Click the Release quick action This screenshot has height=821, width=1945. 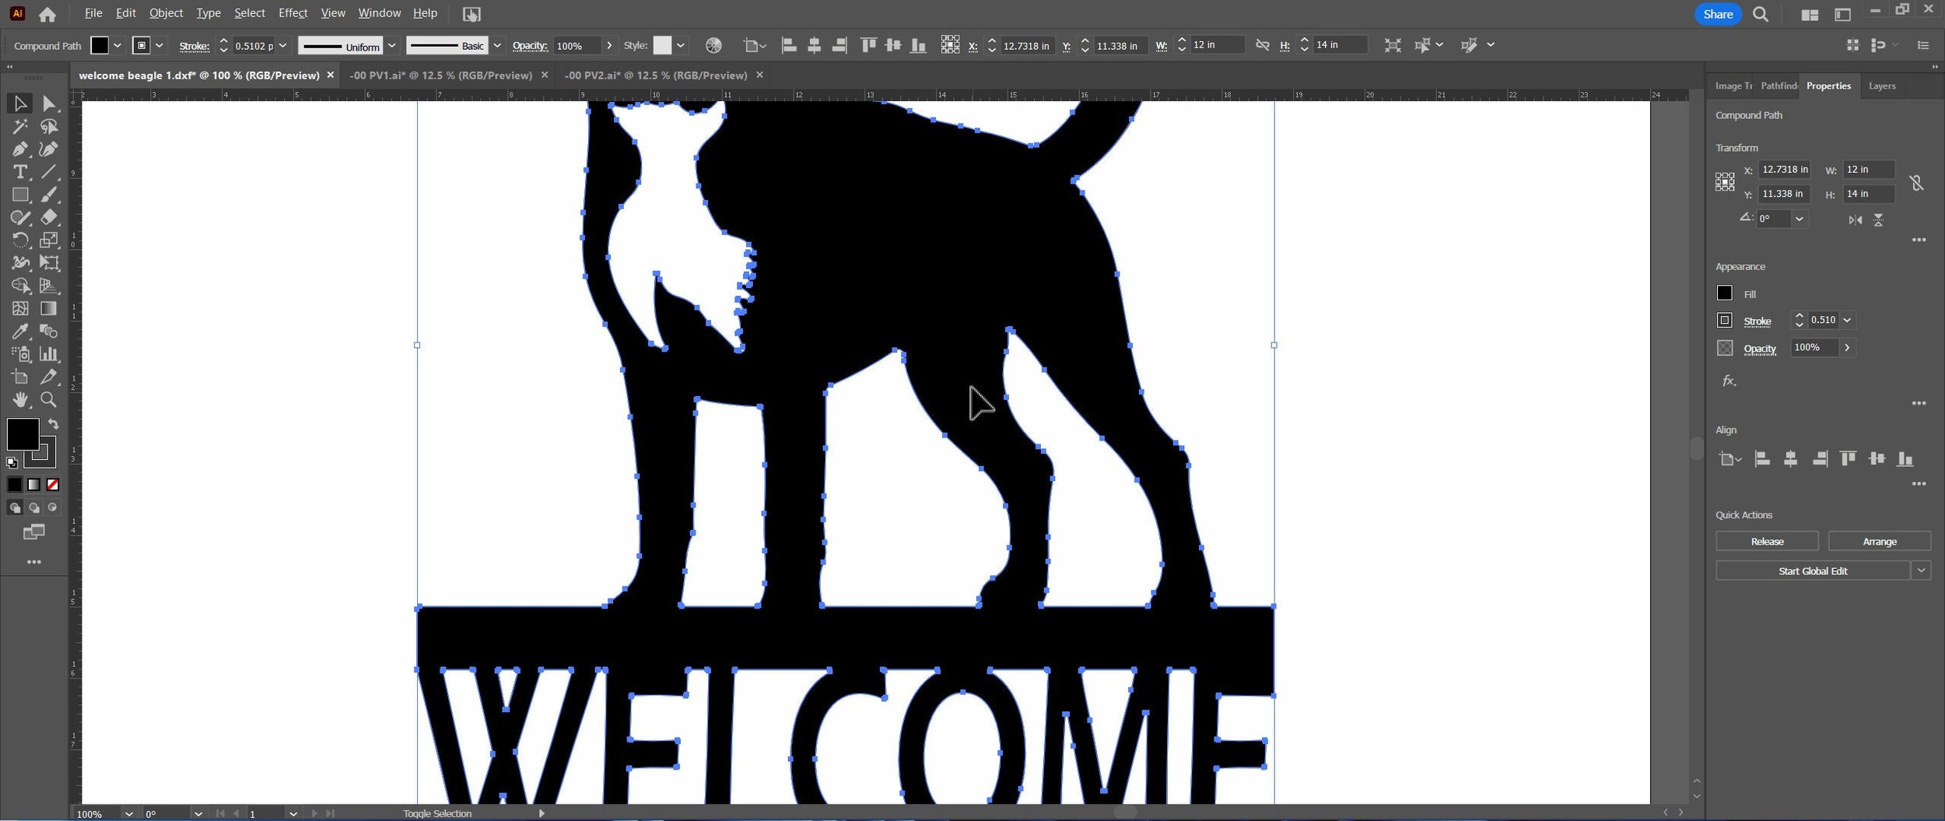pos(1767,541)
